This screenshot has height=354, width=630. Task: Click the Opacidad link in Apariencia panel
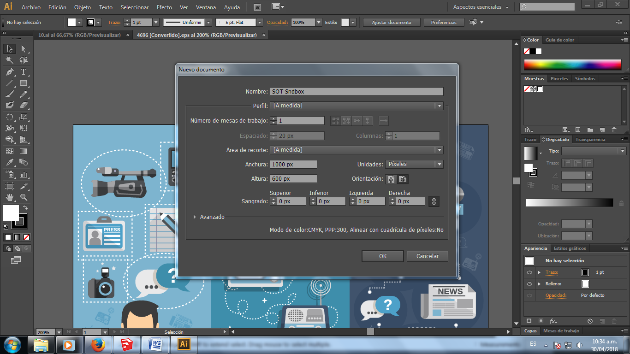click(x=556, y=295)
